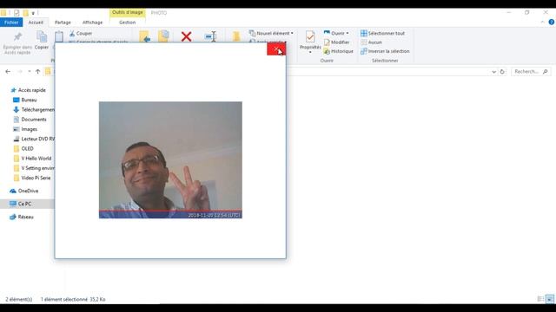The image size is (556, 312).
Task: Open Bureau in the sidebar
Action: (25, 101)
